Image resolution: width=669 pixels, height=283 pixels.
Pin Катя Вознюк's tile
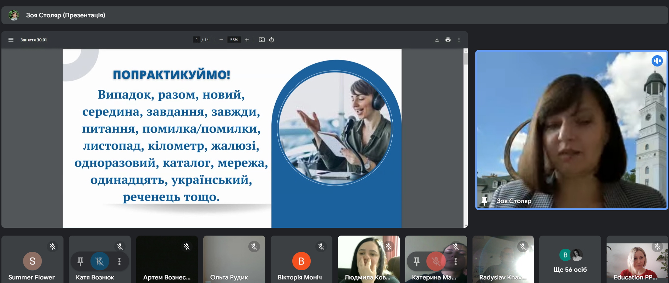[x=81, y=261]
